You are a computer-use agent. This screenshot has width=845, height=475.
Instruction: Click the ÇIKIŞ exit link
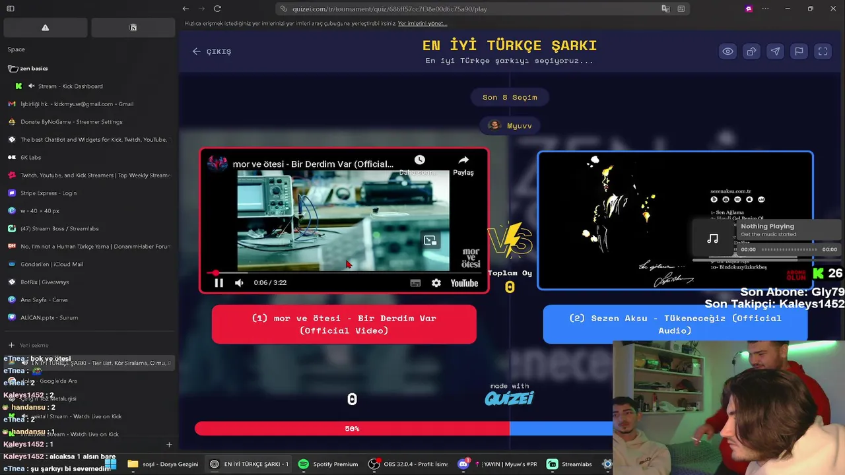coord(212,51)
